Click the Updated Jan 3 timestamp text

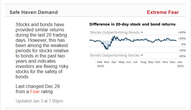click(x=39, y=101)
